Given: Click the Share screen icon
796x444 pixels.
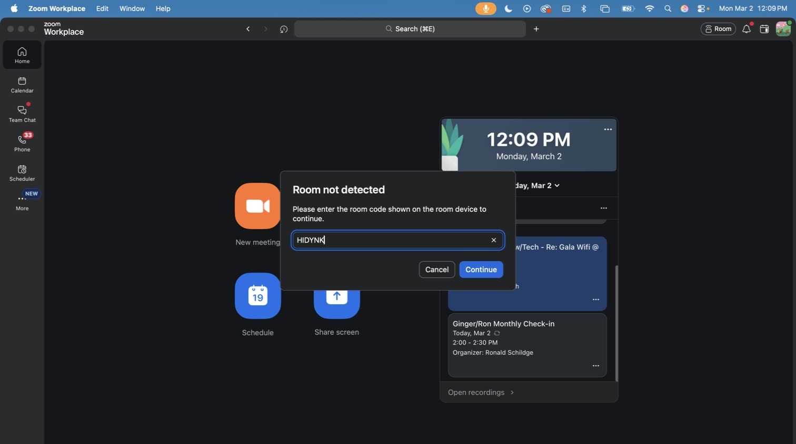Looking at the screenshot, I should coord(336,303).
